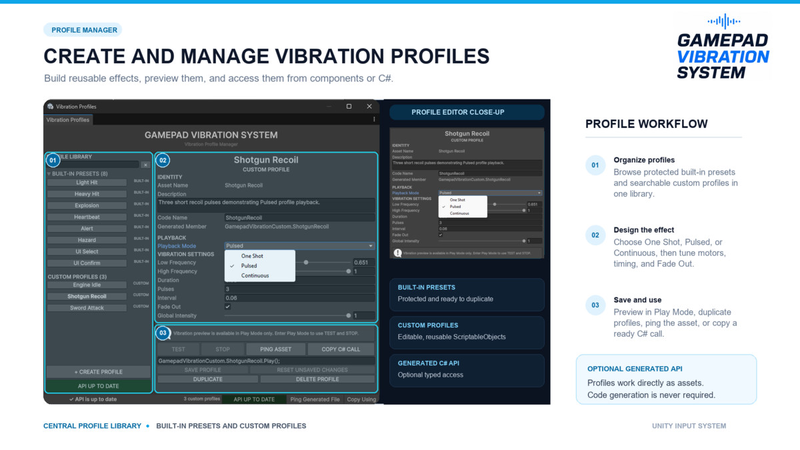The height and width of the screenshot is (450, 800).
Task: Clear the profile library search with x button
Action: (x=145, y=164)
